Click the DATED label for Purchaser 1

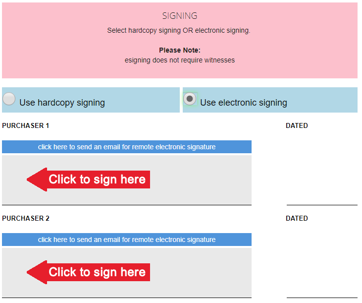(x=297, y=125)
